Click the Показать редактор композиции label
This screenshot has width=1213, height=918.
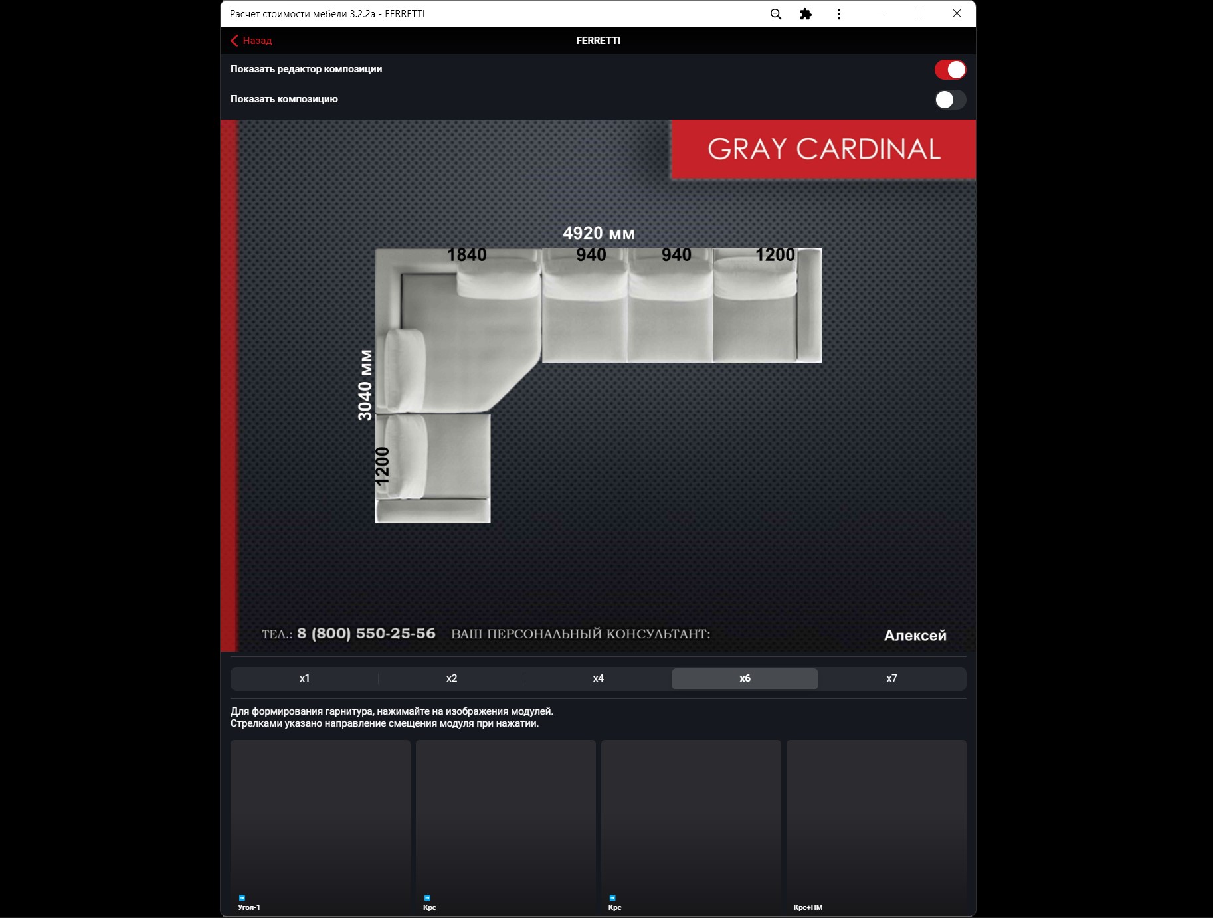click(306, 69)
